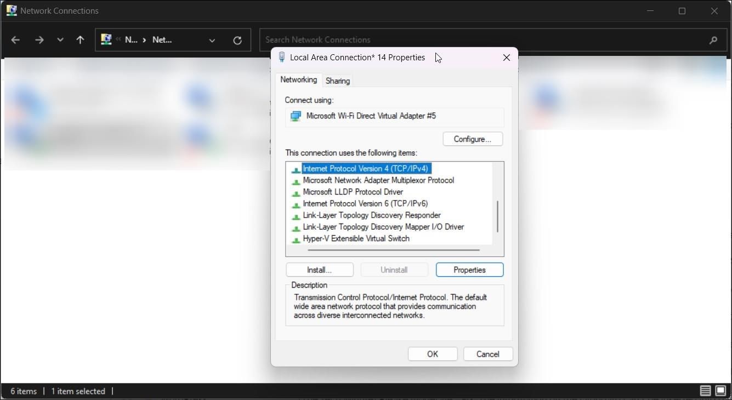Select Microsoft Network Adapter Multiplexor Protocol
The height and width of the screenshot is (400, 732).
pyautogui.click(x=378, y=180)
